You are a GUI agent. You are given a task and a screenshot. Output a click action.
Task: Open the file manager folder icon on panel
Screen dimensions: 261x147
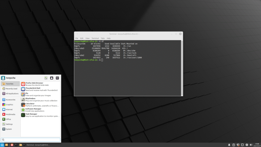[20, 145]
